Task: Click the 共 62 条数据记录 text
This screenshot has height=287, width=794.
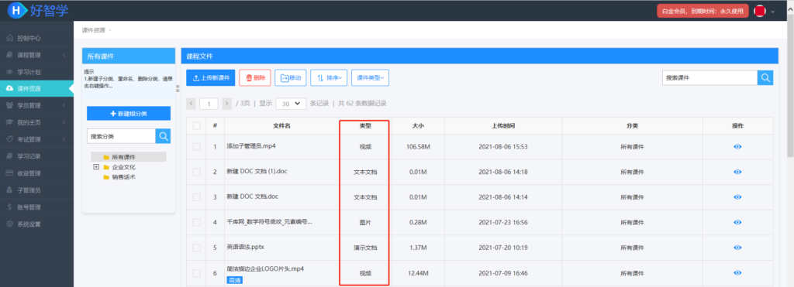Action: coord(363,104)
